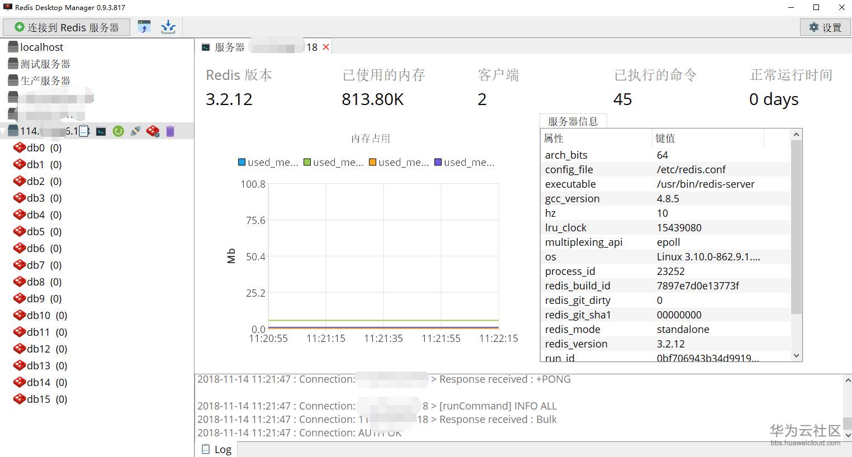Open the console for the 114 connection
The image size is (852, 457).
tap(101, 131)
